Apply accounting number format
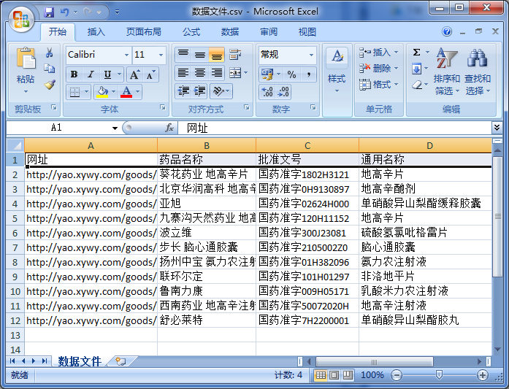The image size is (509, 389). tap(267, 74)
